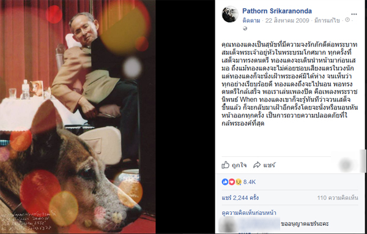This screenshot has width=367, height=234.
Task: Open the 8.4K reactions list
Action: (250, 182)
